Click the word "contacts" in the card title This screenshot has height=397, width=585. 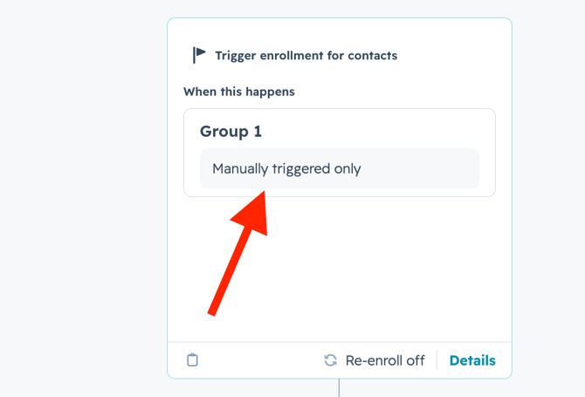[371, 55]
